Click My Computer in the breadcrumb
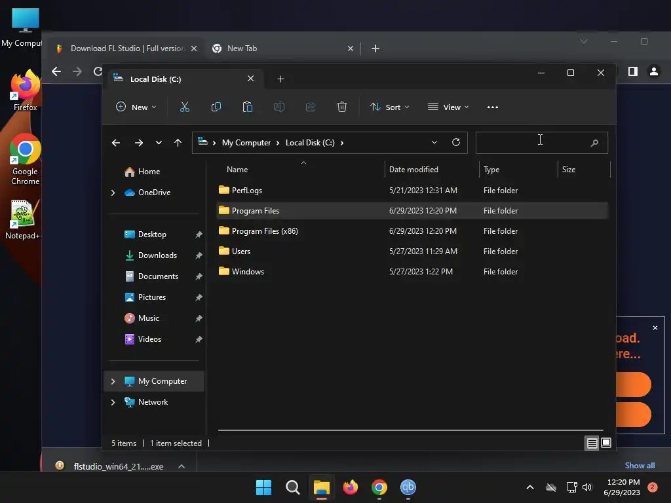Image resolution: width=671 pixels, height=503 pixels. coord(246,143)
